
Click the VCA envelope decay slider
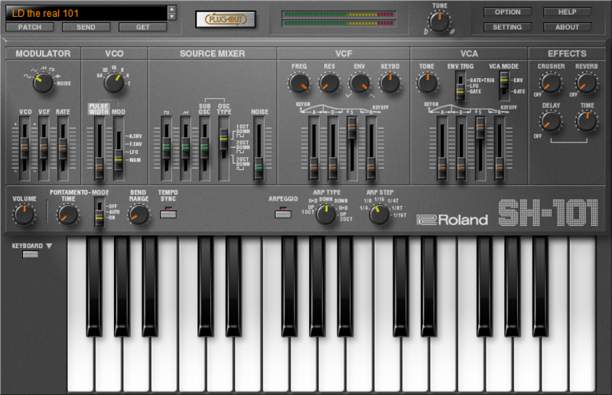tap(461, 149)
